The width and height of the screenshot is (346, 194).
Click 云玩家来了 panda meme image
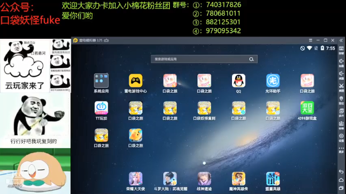[25, 66]
